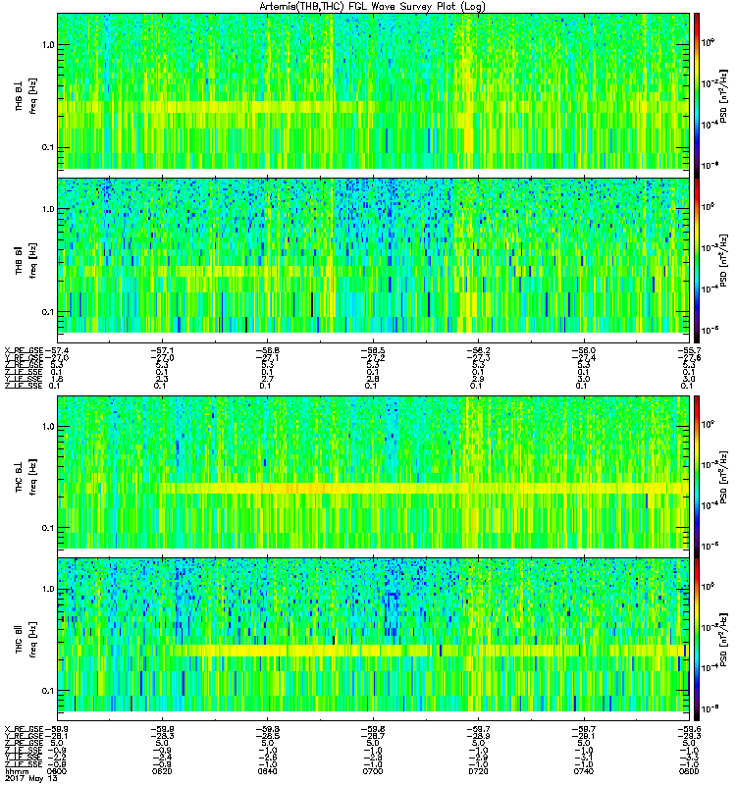This screenshot has width=736, height=785.
Task: Click the PSD [nT²/Hz] label of THB B∥ panel
Action: click(x=723, y=260)
